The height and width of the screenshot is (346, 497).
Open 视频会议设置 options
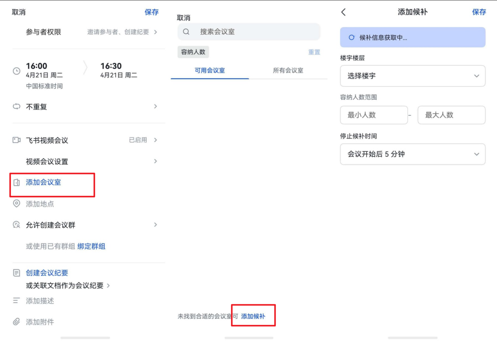pyautogui.click(x=91, y=161)
